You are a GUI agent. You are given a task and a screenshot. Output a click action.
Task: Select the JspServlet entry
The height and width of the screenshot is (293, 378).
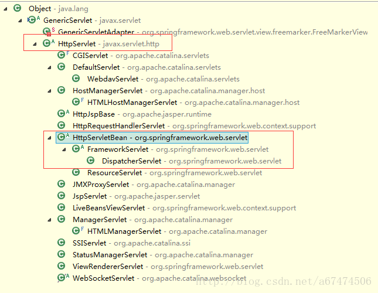(136, 196)
